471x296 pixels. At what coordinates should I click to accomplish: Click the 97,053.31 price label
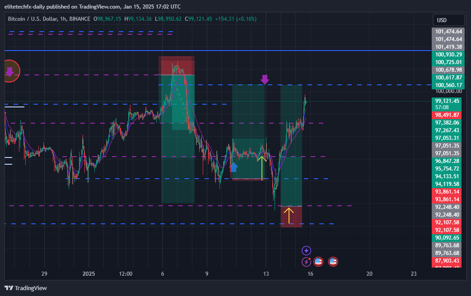tap(447, 138)
